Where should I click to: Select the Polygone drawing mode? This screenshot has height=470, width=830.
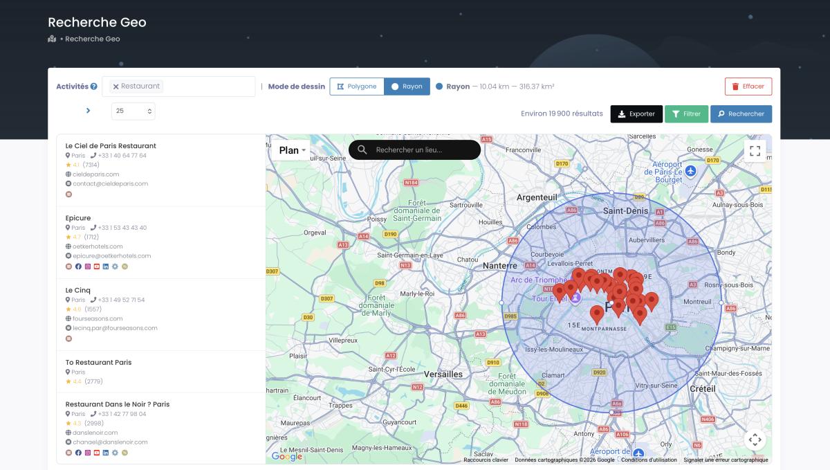(x=357, y=87)
